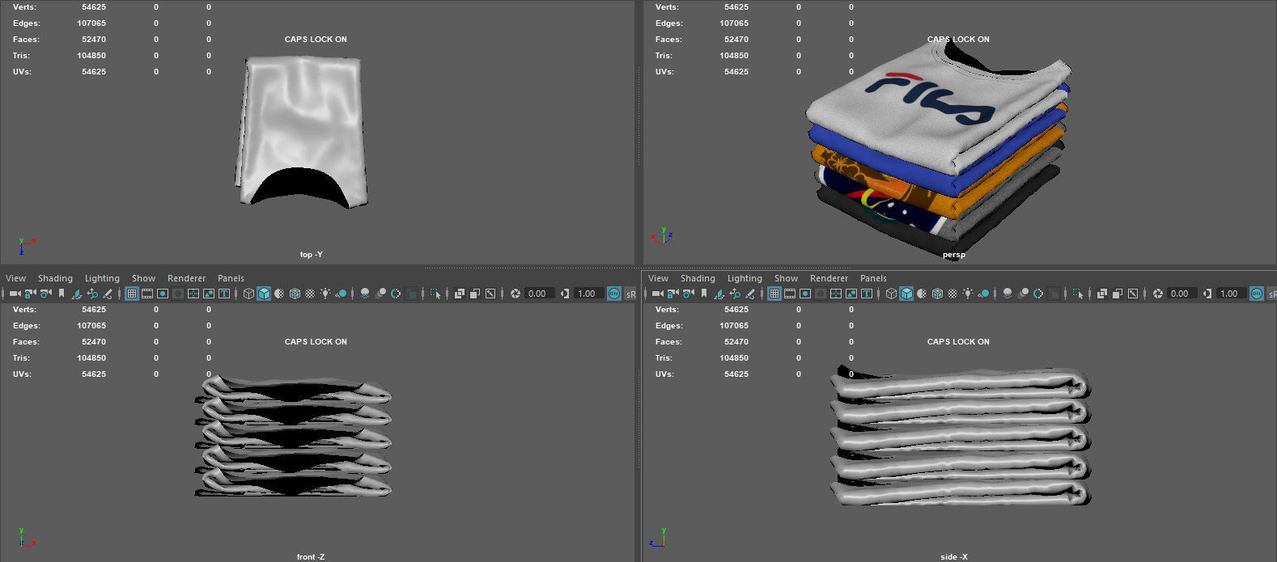This screenshot has height=562, width=1277.
Task: Click Multisample Anti-aliasing icon in front view toolbar
Action: tap(395, 294)
